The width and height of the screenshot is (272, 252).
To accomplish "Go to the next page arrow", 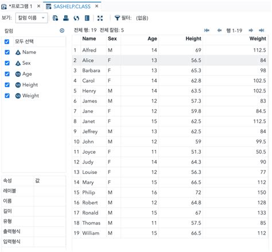I will pyautogui.click(x=251, y=30).
